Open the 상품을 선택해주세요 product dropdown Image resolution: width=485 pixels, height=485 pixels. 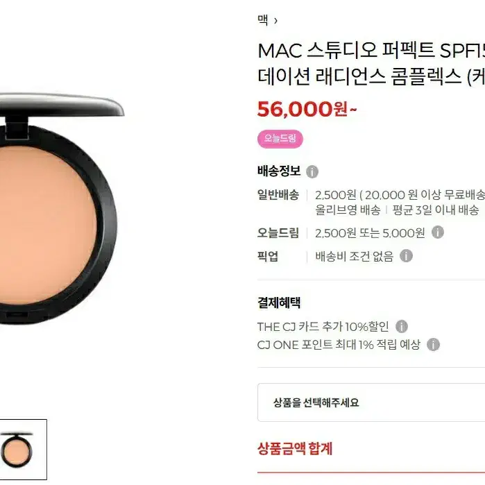pyautogui.click(x=371, y=402)
